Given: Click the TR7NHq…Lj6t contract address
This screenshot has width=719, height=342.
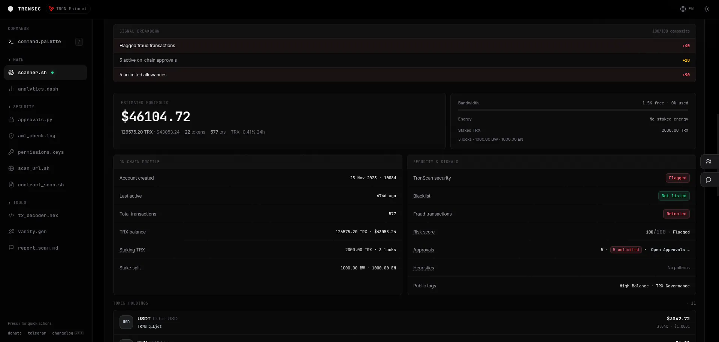Looking at the screenshot, I should (x=149, y=327).
